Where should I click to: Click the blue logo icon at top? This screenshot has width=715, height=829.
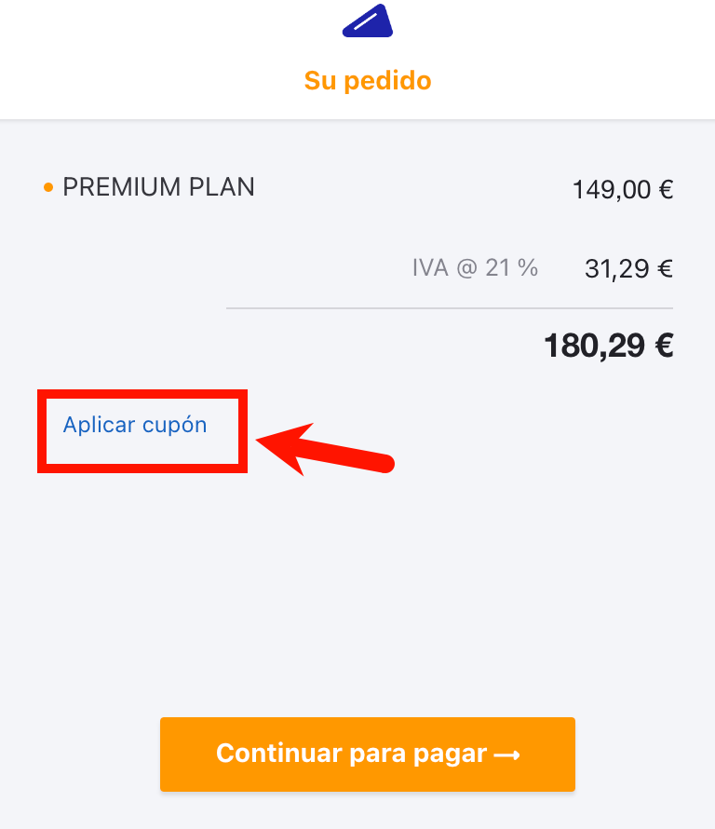[368, 21]
